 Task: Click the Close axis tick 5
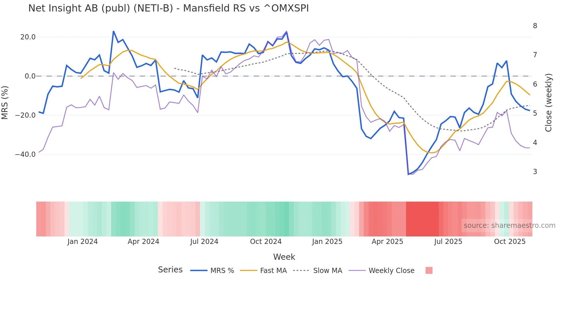[535, 113]
